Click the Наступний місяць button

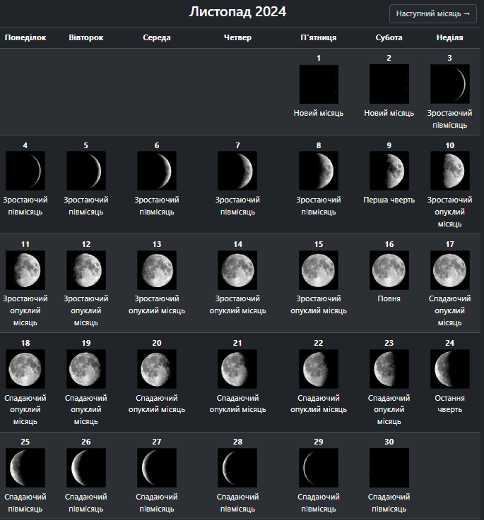(432, 14)
